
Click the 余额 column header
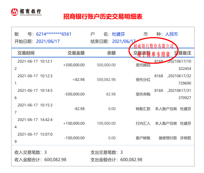point(111,53)
